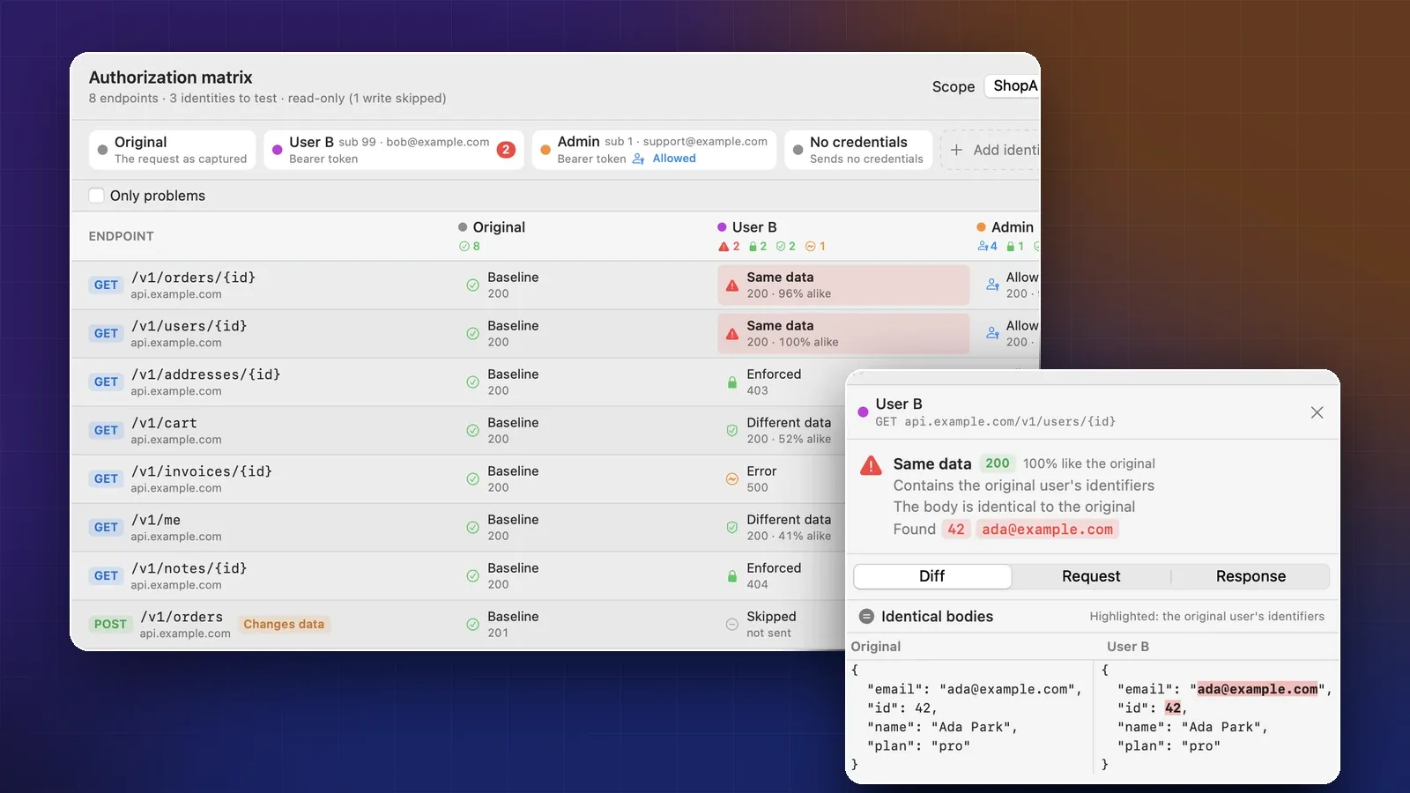Click Different data 52% alike cell
This screenshot has width=1410, height=793.
click(x=781, y=431)
